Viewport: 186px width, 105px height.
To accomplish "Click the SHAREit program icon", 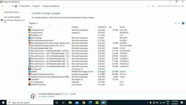I will point(29,71).
